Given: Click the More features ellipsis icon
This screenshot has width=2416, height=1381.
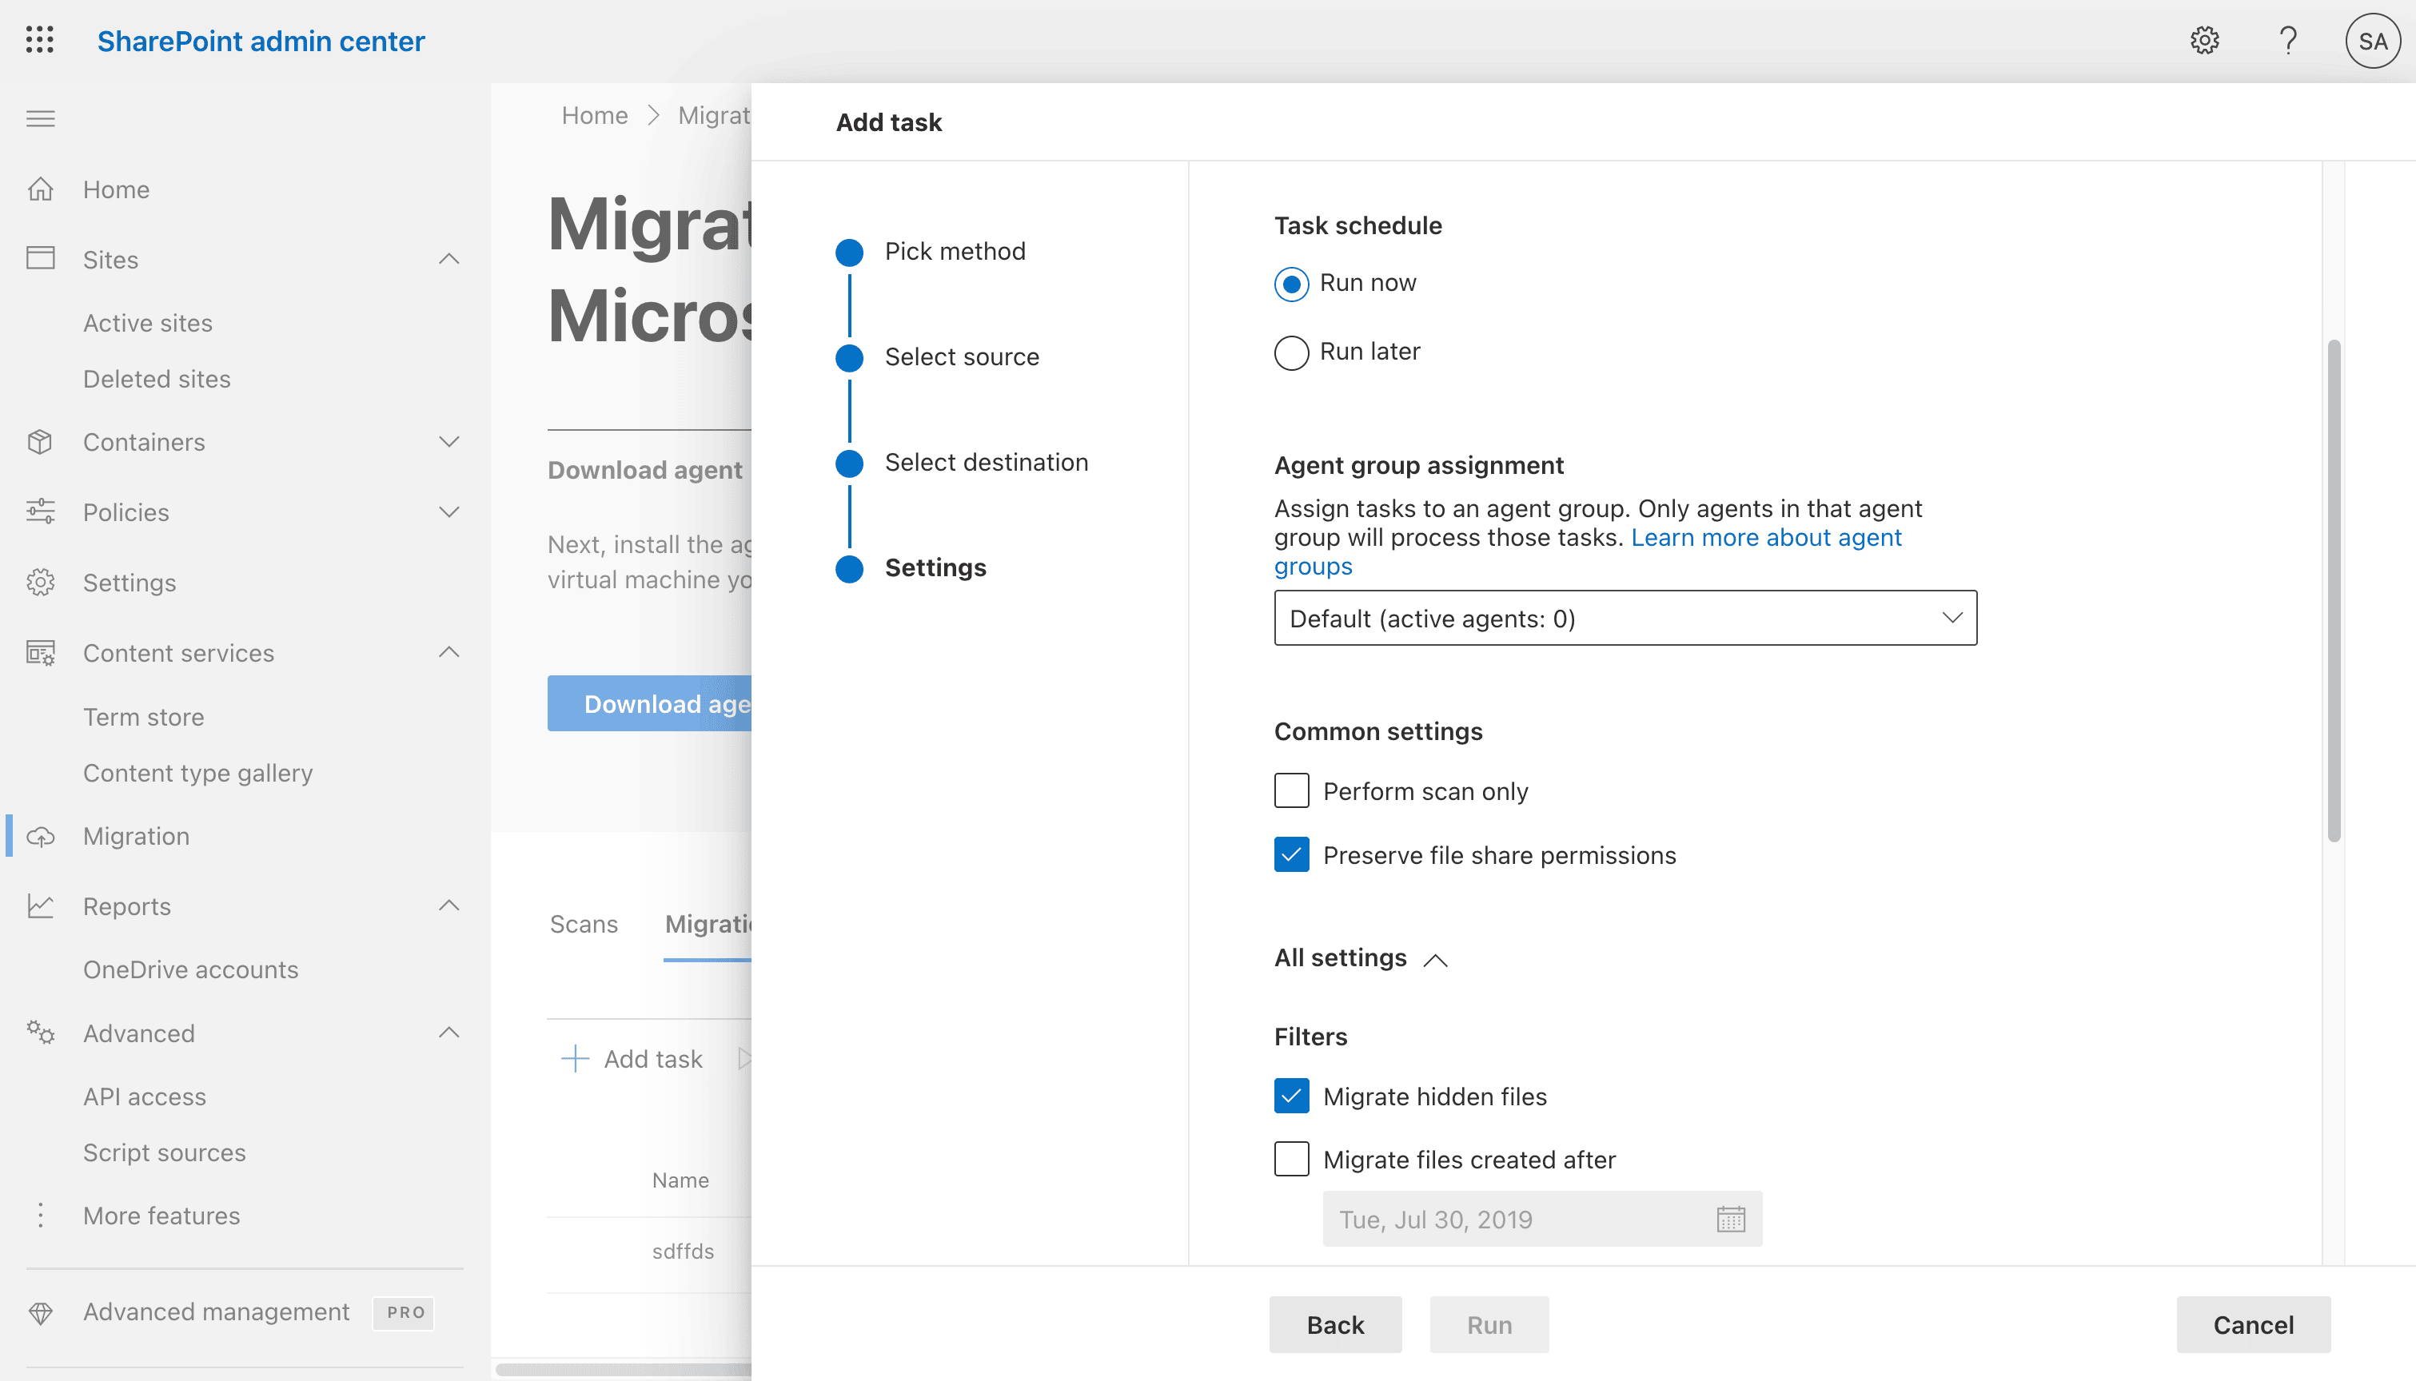Looking at the screenshot, I should pyautogui.click(x=40, y=1215).
